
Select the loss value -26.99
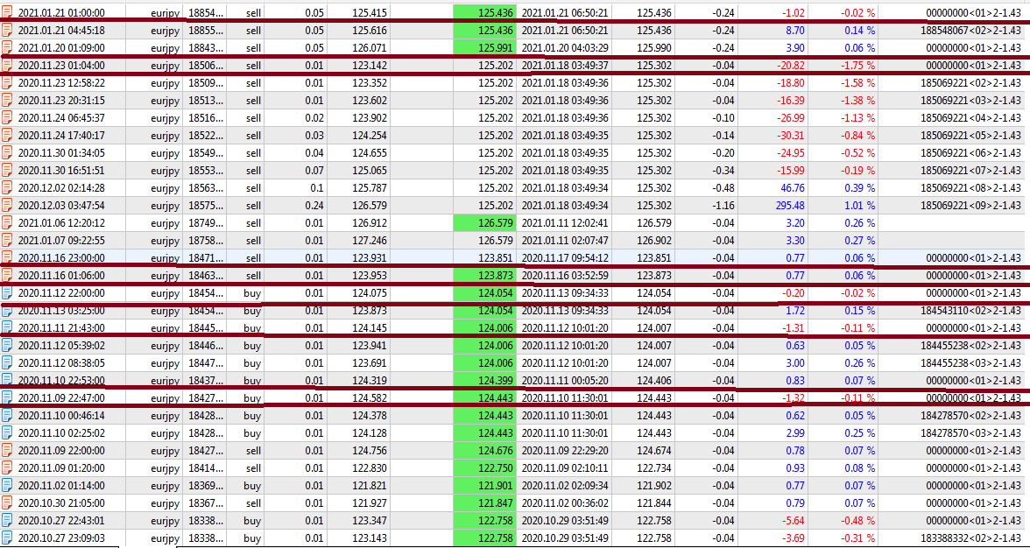(x=790, y=118)
